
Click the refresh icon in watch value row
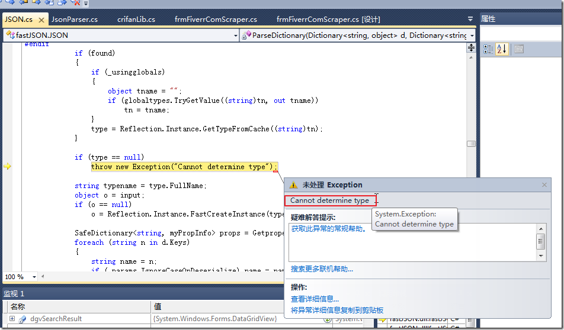pyautogui.click(x=327, y=319)
